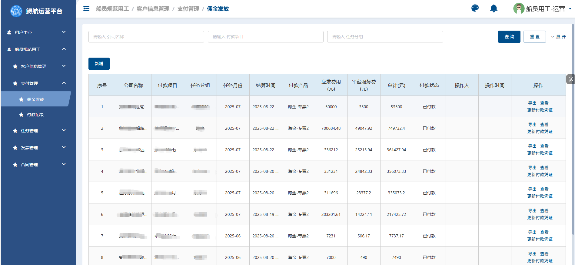
Task: Click the user avatar picture
Action: click(519, 8)
